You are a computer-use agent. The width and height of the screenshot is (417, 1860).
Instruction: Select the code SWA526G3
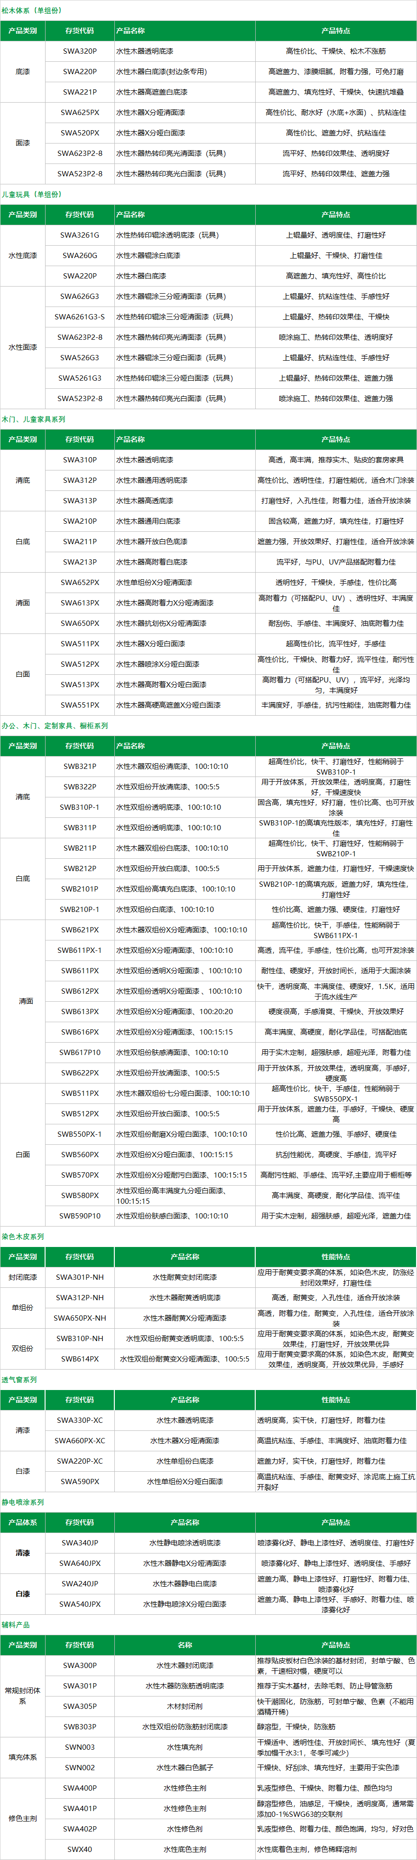(x=79, y=357)
